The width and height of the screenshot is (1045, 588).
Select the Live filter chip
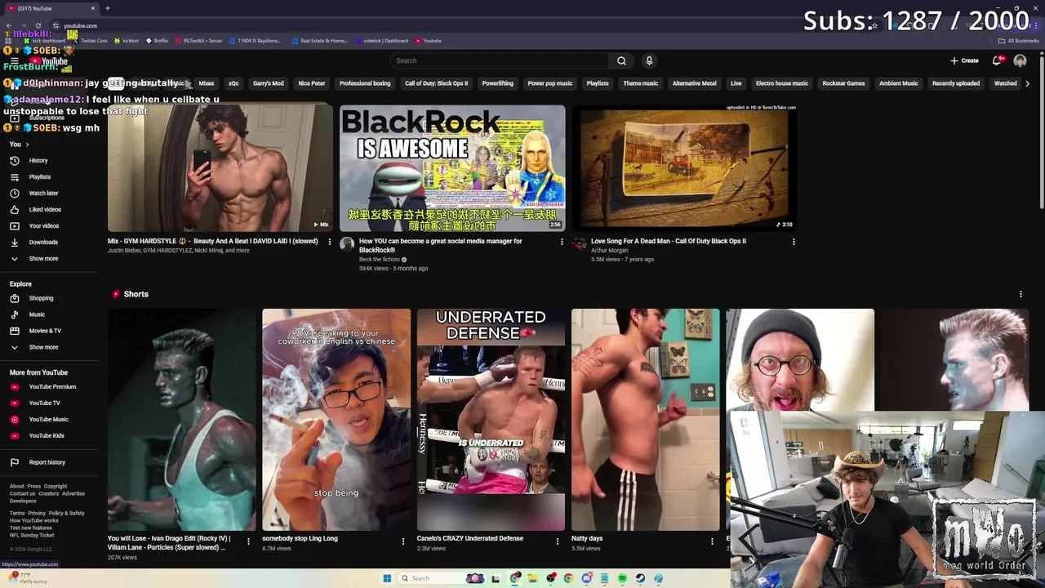coord(736,83)
